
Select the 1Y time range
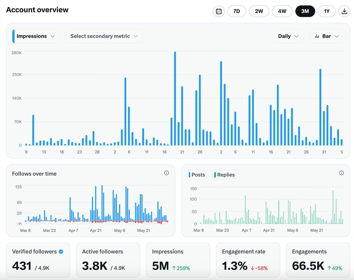point(327,11)
